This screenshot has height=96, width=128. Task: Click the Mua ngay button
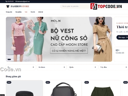tap(122, 37)
